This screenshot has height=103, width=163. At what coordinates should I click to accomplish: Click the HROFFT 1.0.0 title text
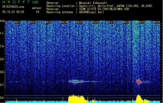tap(20, 2)
